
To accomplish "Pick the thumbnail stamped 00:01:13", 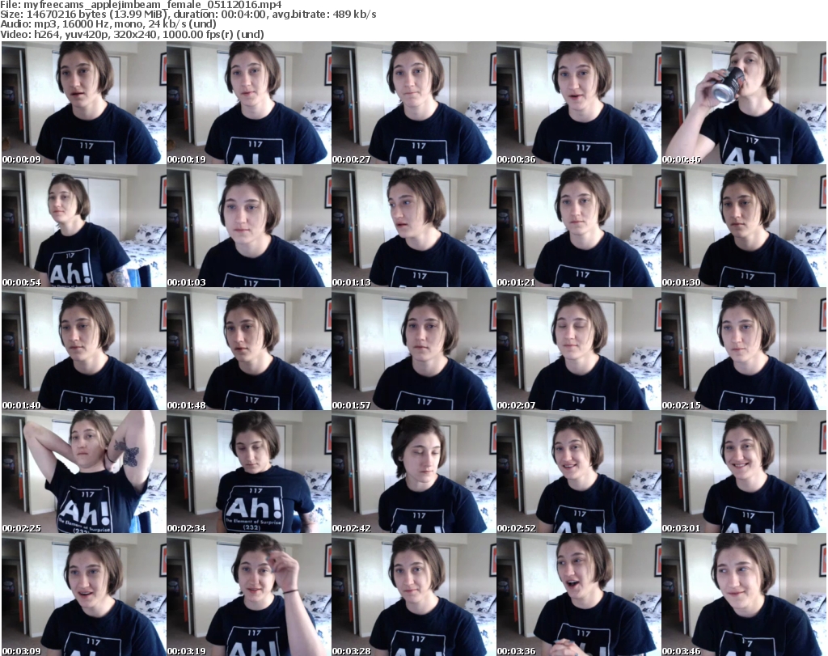I will [413, 226].
